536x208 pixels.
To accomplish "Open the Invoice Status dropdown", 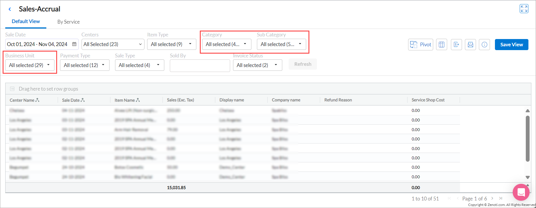I will tap(258, 65).
